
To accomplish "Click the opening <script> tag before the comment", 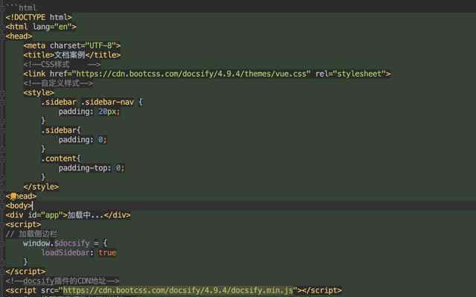I will 23,224.
